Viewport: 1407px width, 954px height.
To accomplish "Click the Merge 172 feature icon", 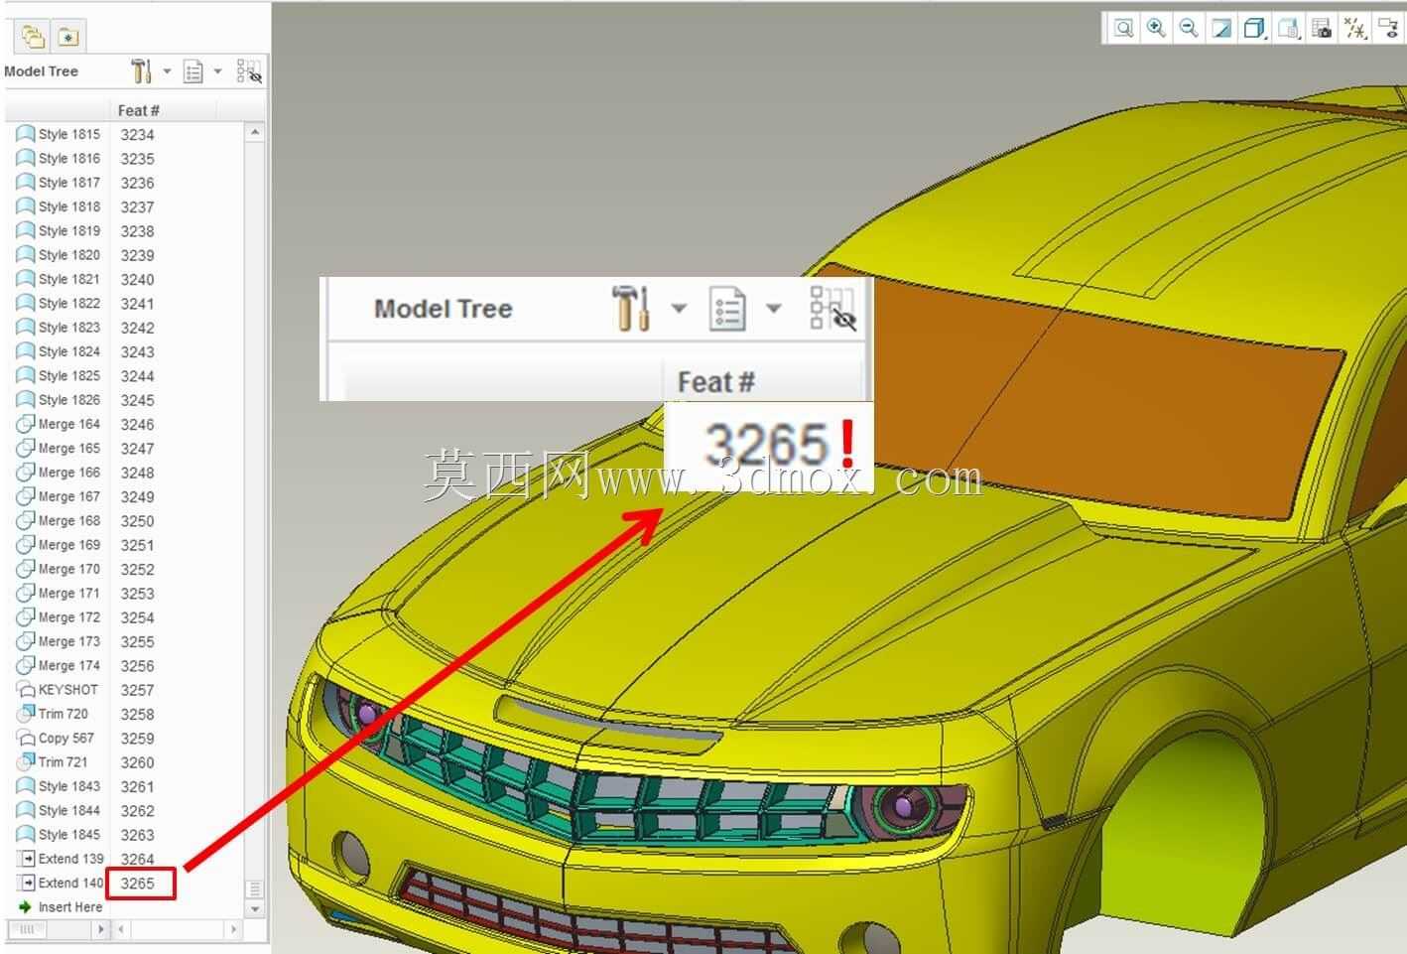I will pos(26,616).
